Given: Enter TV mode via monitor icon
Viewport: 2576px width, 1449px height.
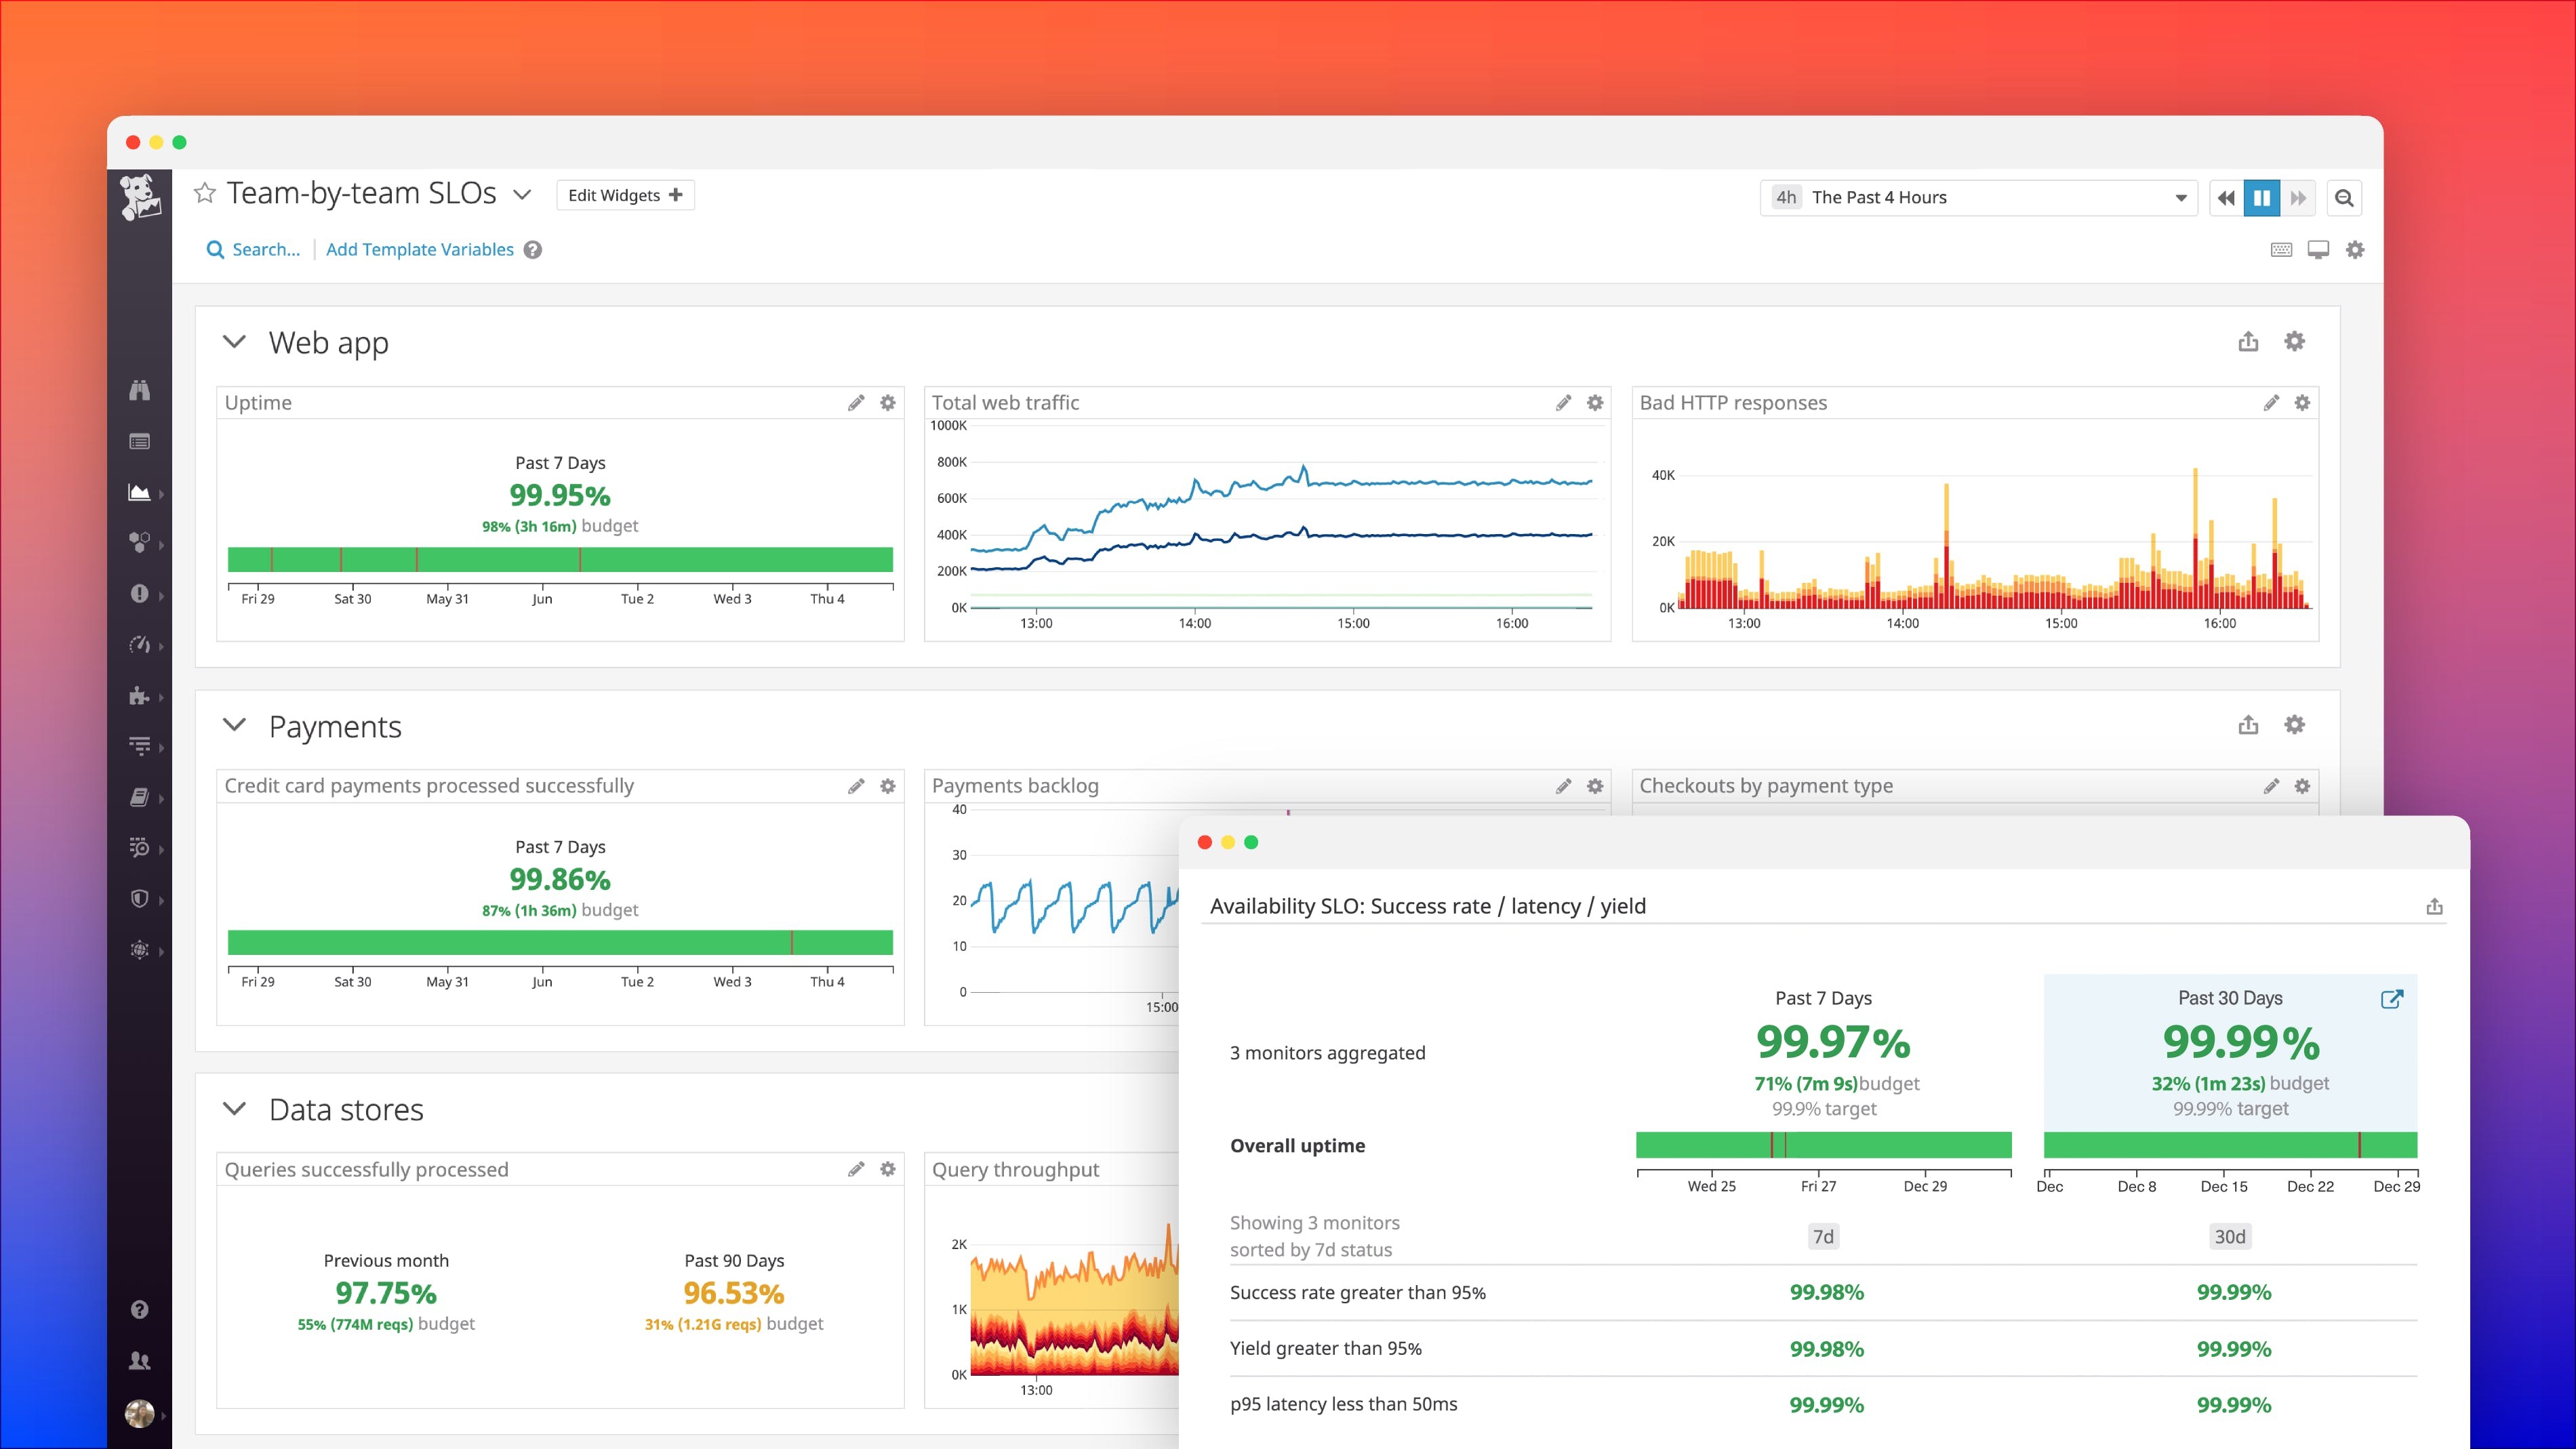Looking at the screenshot, I should (x=2318, y=250).
